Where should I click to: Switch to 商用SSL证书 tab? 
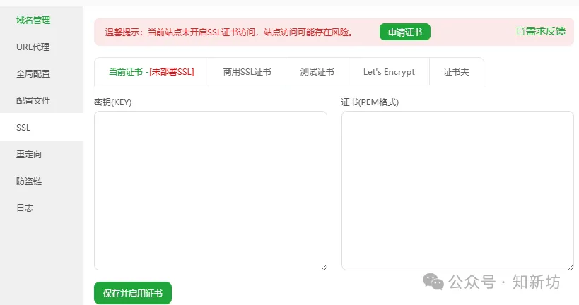click(247, 71)
